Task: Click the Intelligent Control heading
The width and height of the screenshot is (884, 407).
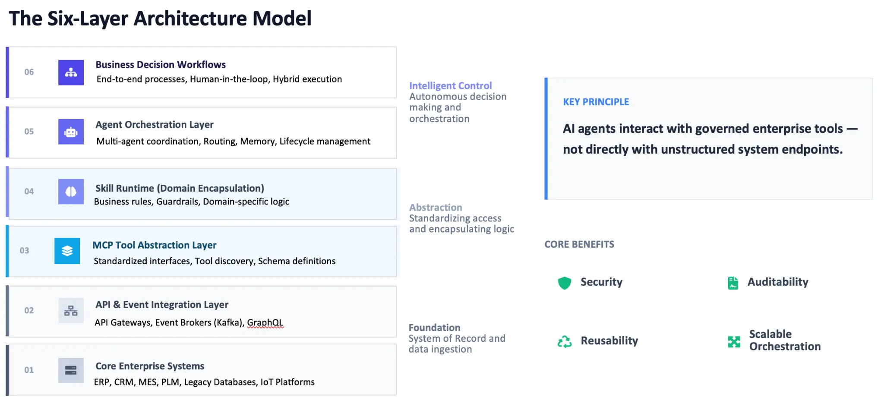Action: pos(450,85)
